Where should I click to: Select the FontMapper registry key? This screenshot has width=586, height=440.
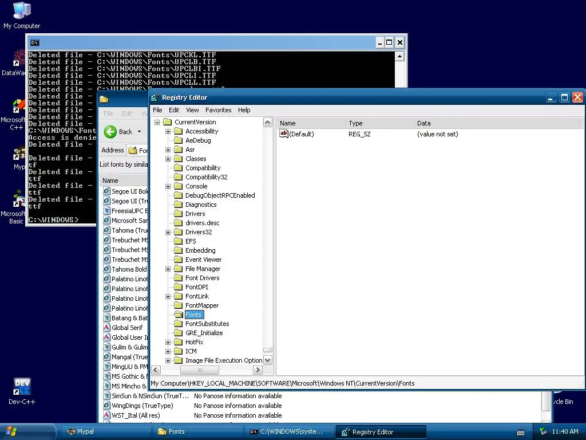click(202, 305)
